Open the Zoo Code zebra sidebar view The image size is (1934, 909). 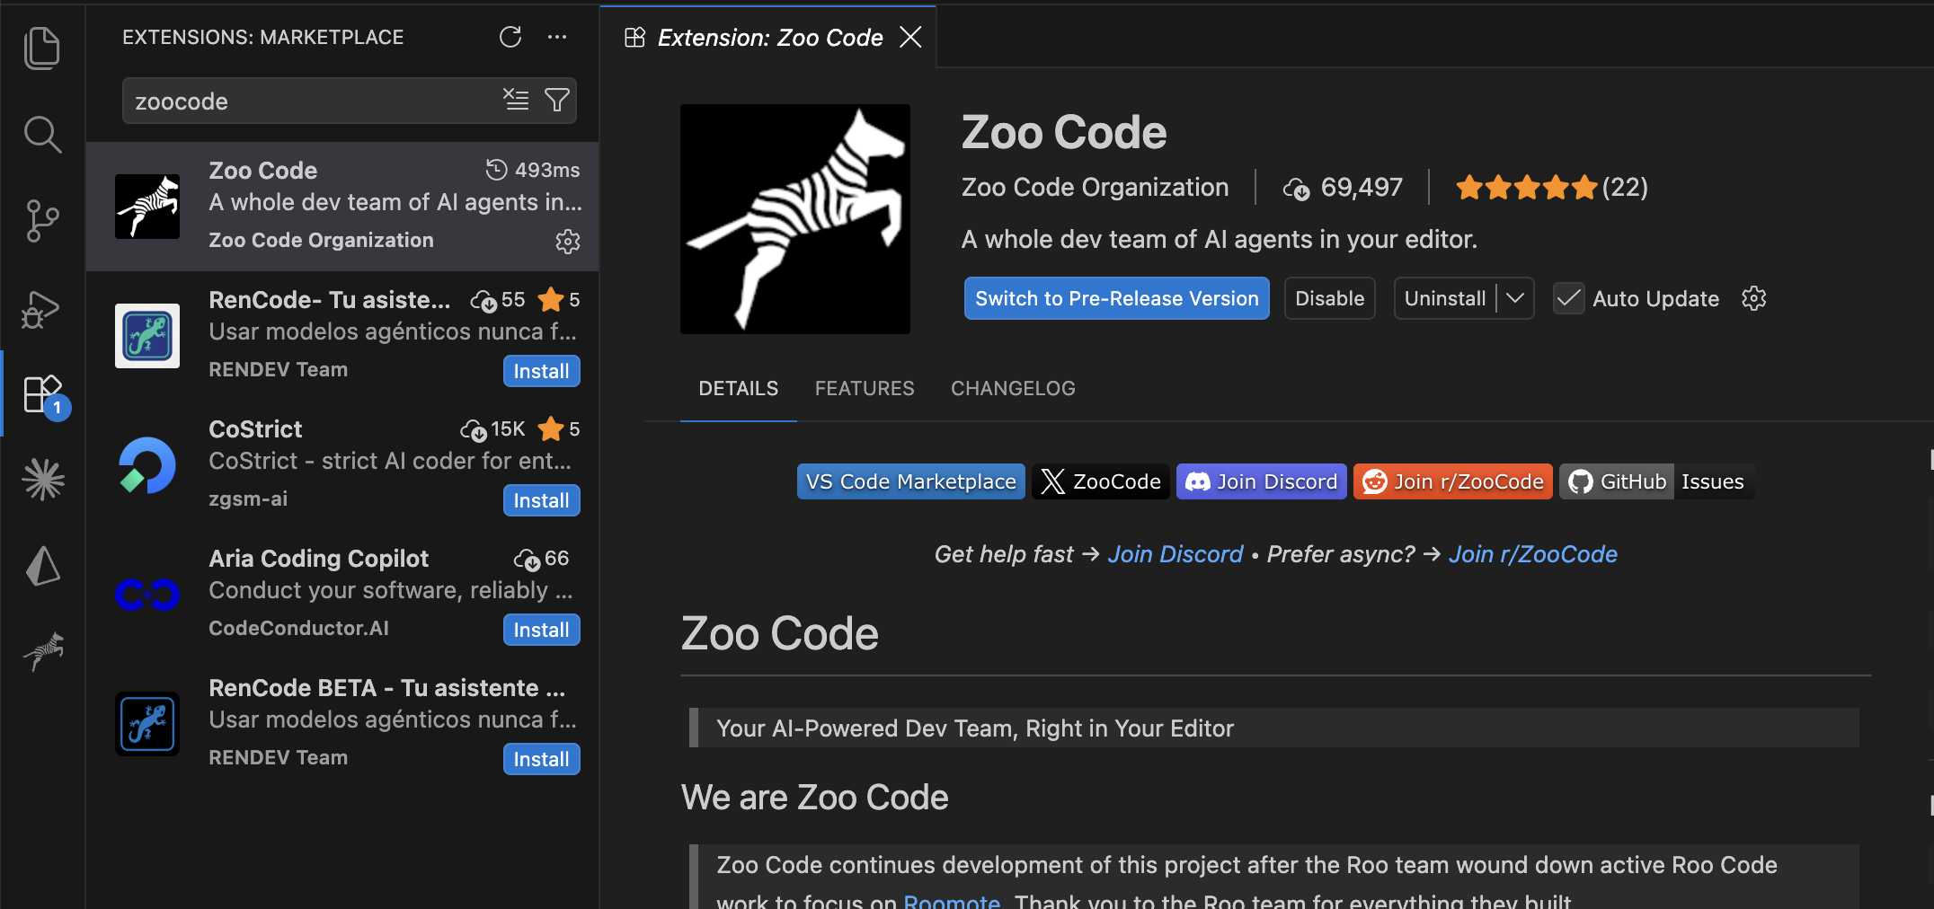41,652
